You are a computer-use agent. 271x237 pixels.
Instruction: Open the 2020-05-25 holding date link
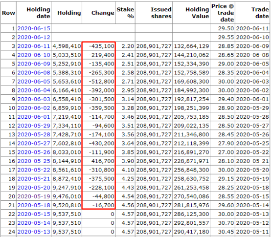click(34, 161)
